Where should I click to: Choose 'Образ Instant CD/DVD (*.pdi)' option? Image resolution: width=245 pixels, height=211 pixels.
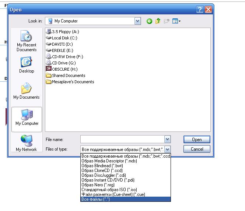tap(126, 180)
